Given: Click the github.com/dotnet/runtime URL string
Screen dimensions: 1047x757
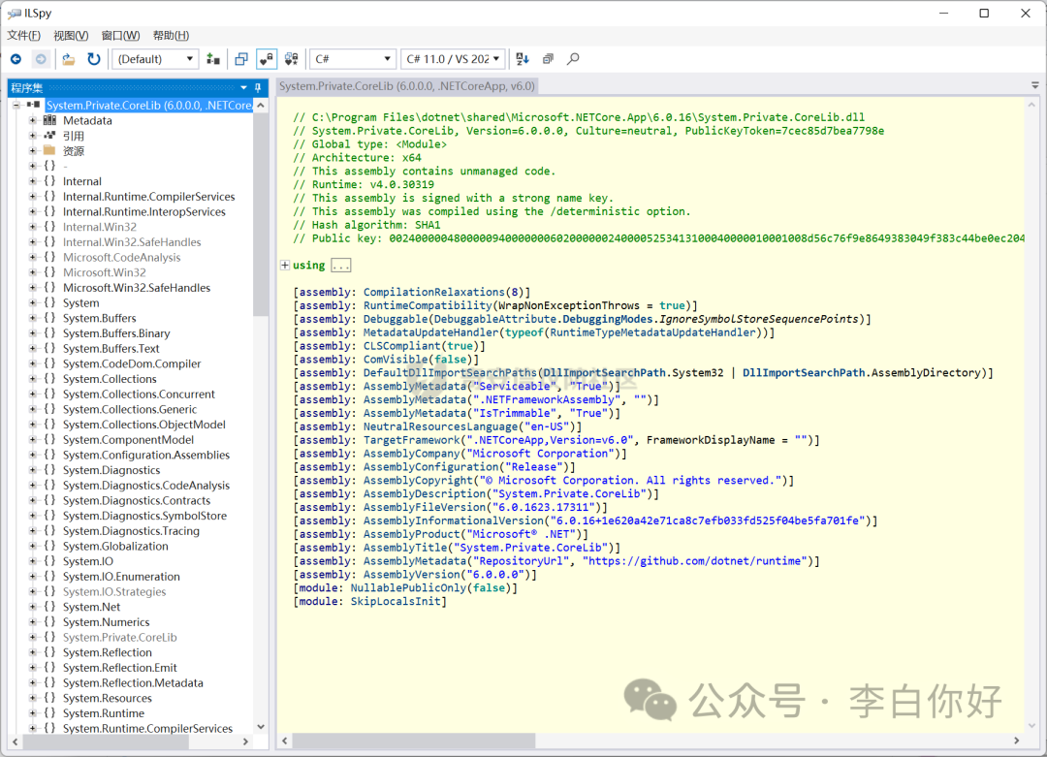Looking at the screenshot, I should (x=695, y=561).
